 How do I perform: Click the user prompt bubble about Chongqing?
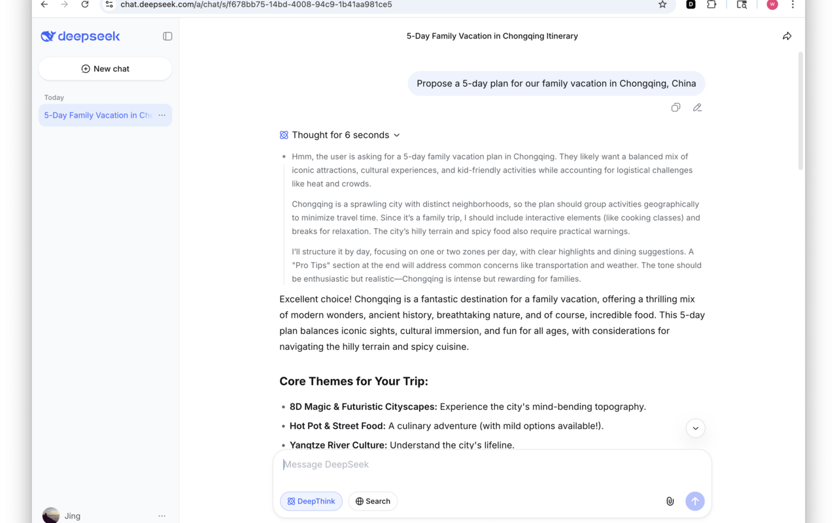(x=556, y=84)
